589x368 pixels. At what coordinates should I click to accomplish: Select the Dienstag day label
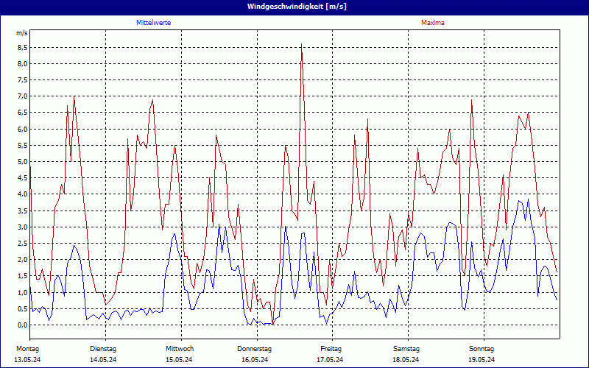(x=103, y=348)
